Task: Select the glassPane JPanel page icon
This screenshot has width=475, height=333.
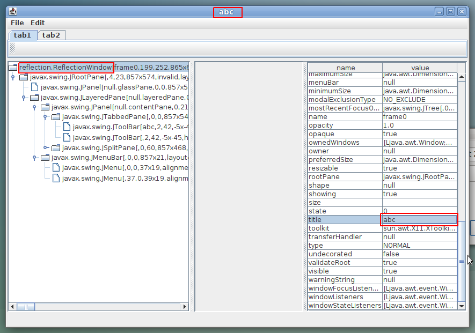Action: tap(34, 87)
